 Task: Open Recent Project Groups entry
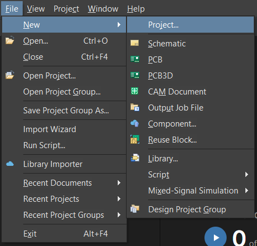(64, 215)
